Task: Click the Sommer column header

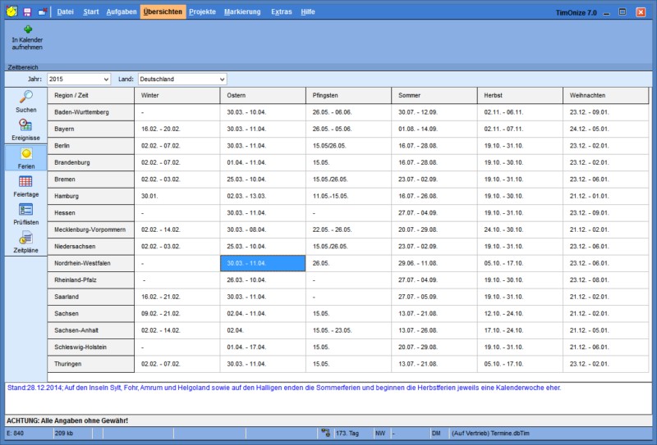Action: pos(434,95)
